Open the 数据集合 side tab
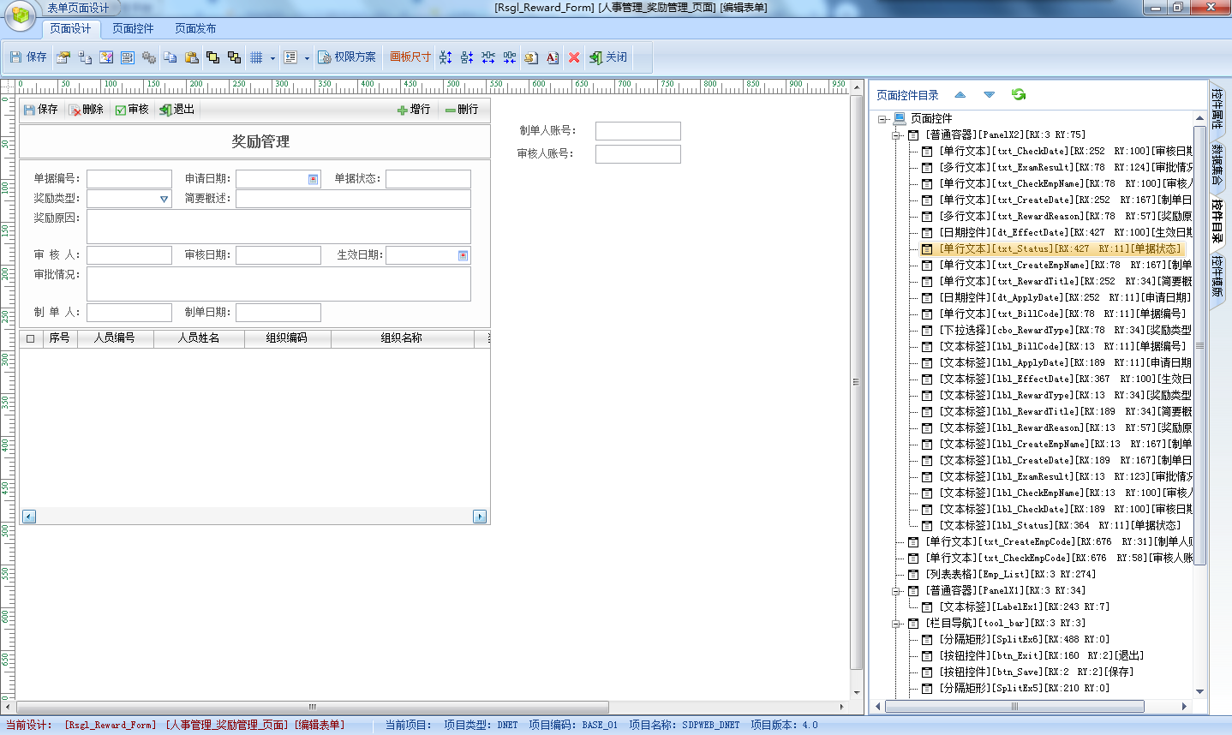Image resolution: width=1232 pixels, height=735 pixels. (1217, 164)
